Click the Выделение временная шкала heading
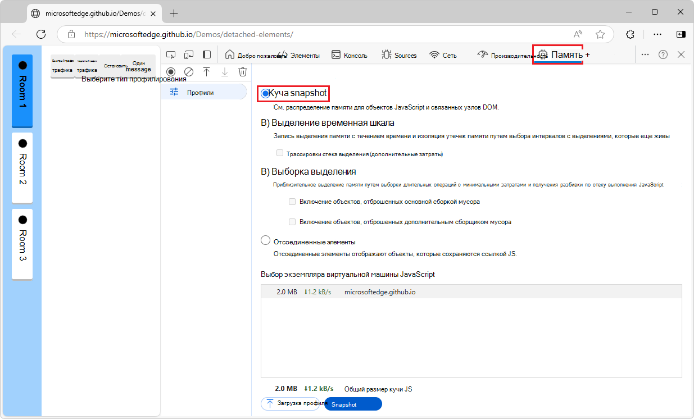Image resolution: width=694 pixels, height=419 pixels. tap(328, 122)
